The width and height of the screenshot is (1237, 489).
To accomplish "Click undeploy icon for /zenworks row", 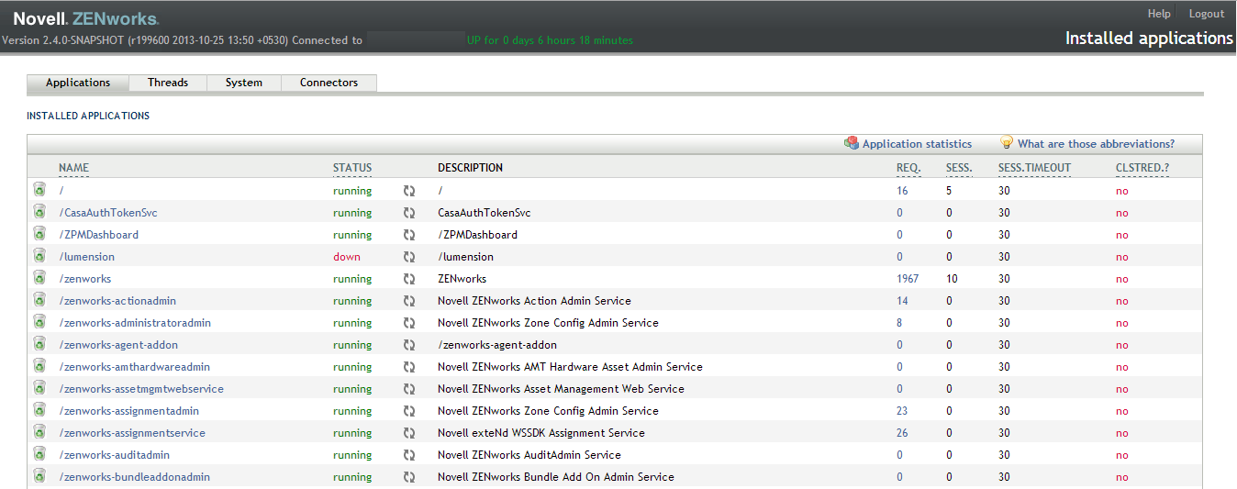I will click(39, 278).
